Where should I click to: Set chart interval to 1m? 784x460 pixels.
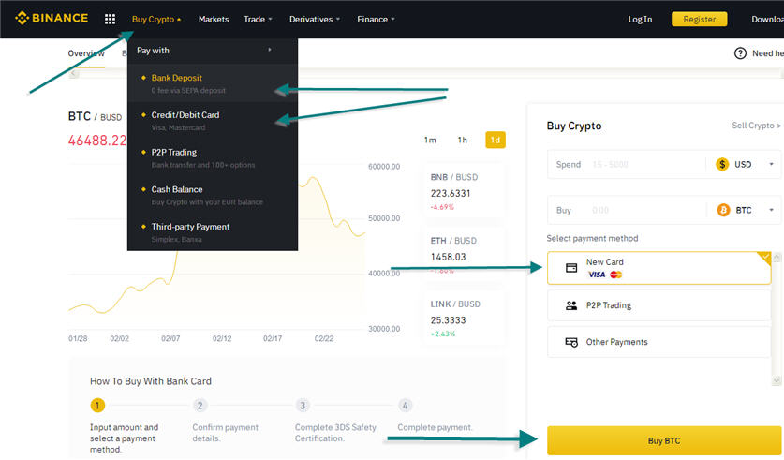coord(430,140)
